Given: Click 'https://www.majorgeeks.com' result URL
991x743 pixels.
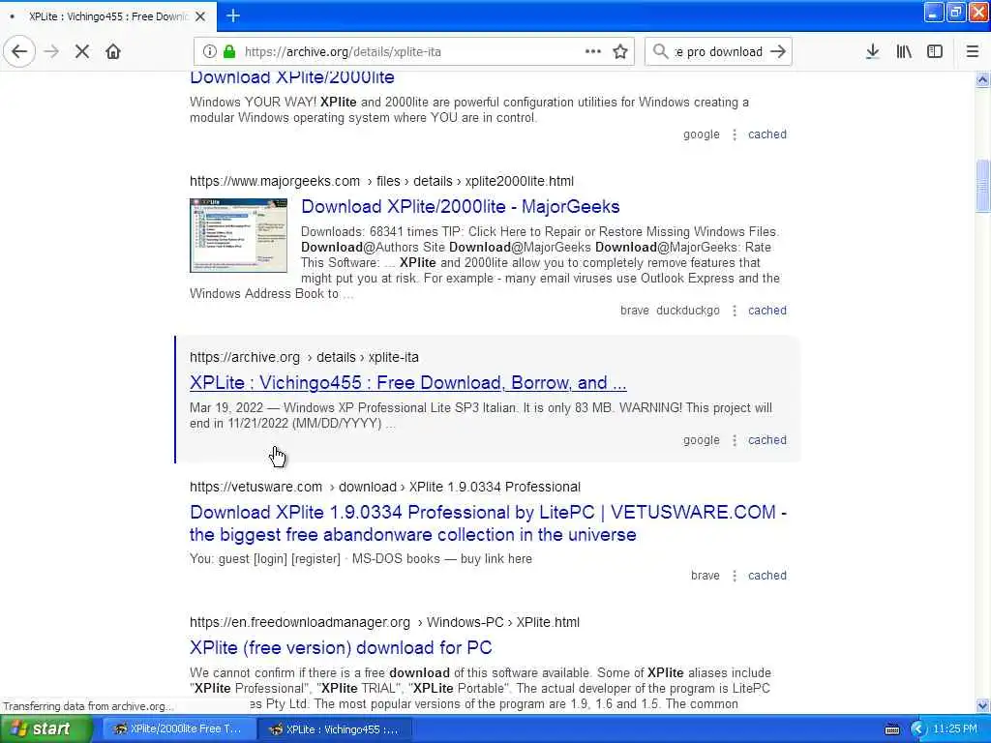Looking at the screenshot, I should tap(274, 181).
